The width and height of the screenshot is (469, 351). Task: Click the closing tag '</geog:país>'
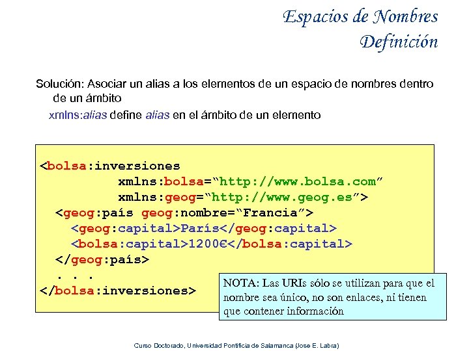point(102,260)
